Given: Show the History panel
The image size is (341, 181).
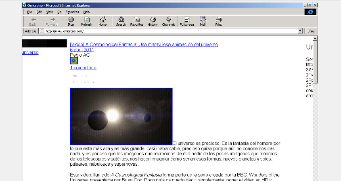Looking at the screenshot, I should 153,21.
